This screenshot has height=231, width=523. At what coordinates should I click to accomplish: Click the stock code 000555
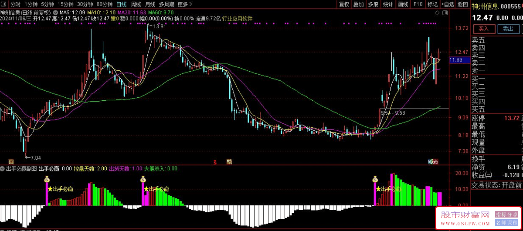pos(511,6)
